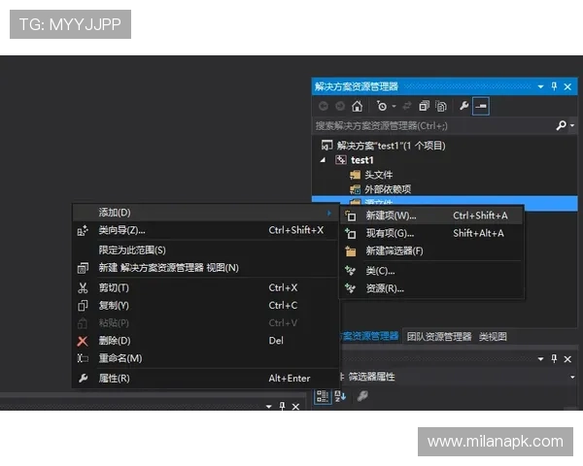Click the new item icon beside 新建项
The image size is (583, 466).
click(x=350, y=216)
